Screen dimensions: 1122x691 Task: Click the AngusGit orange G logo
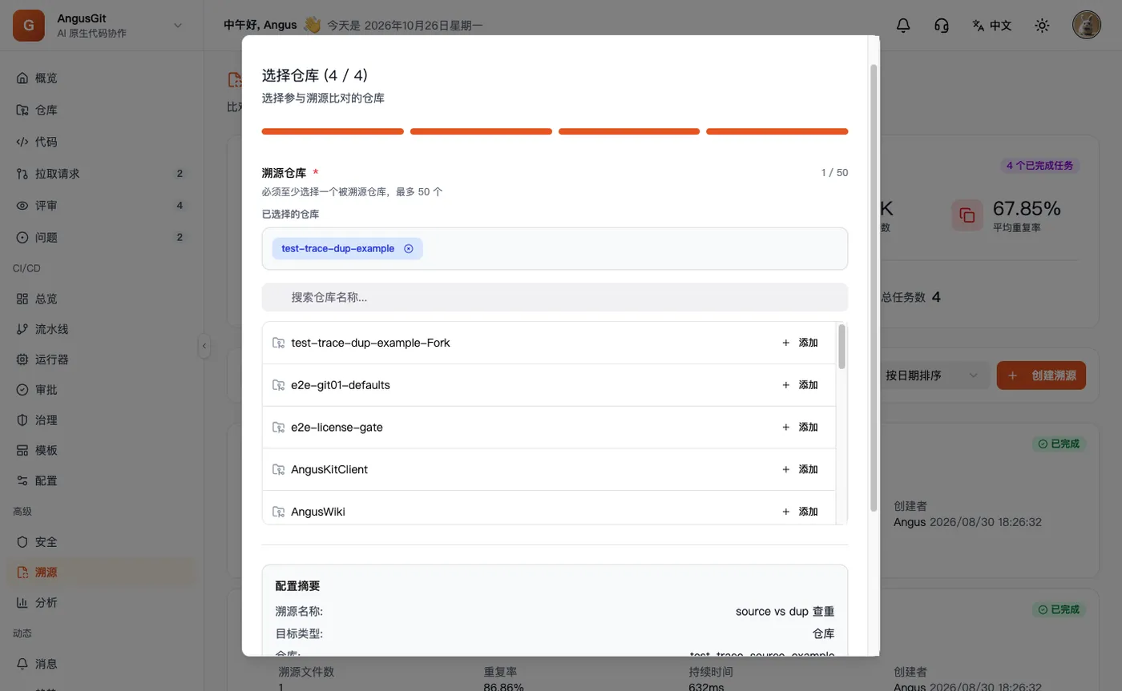(x=29, y=26)
